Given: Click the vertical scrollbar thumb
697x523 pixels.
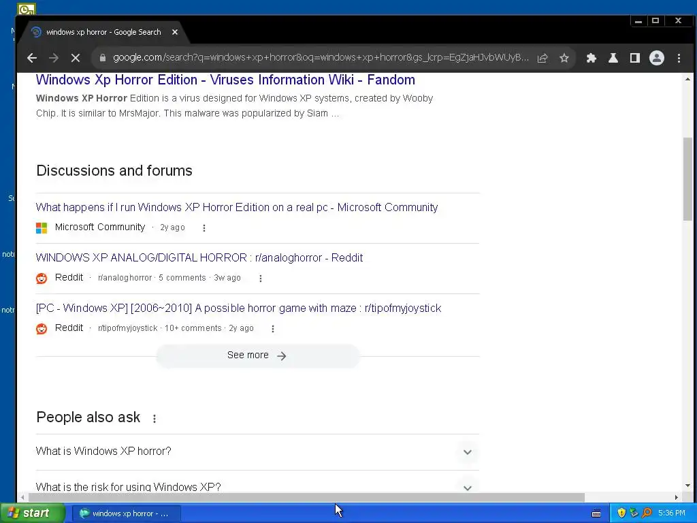Looking at the screenshot, I should coord(687,179).
